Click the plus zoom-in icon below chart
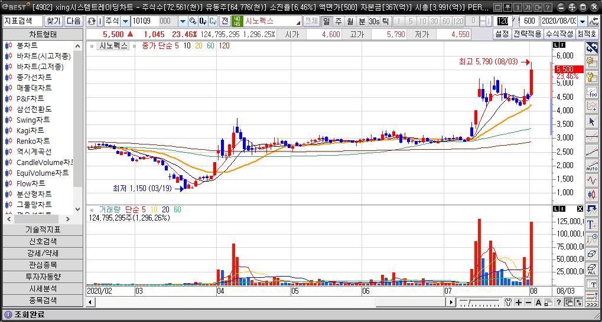The image size is (602, 322). pos(519,303)
